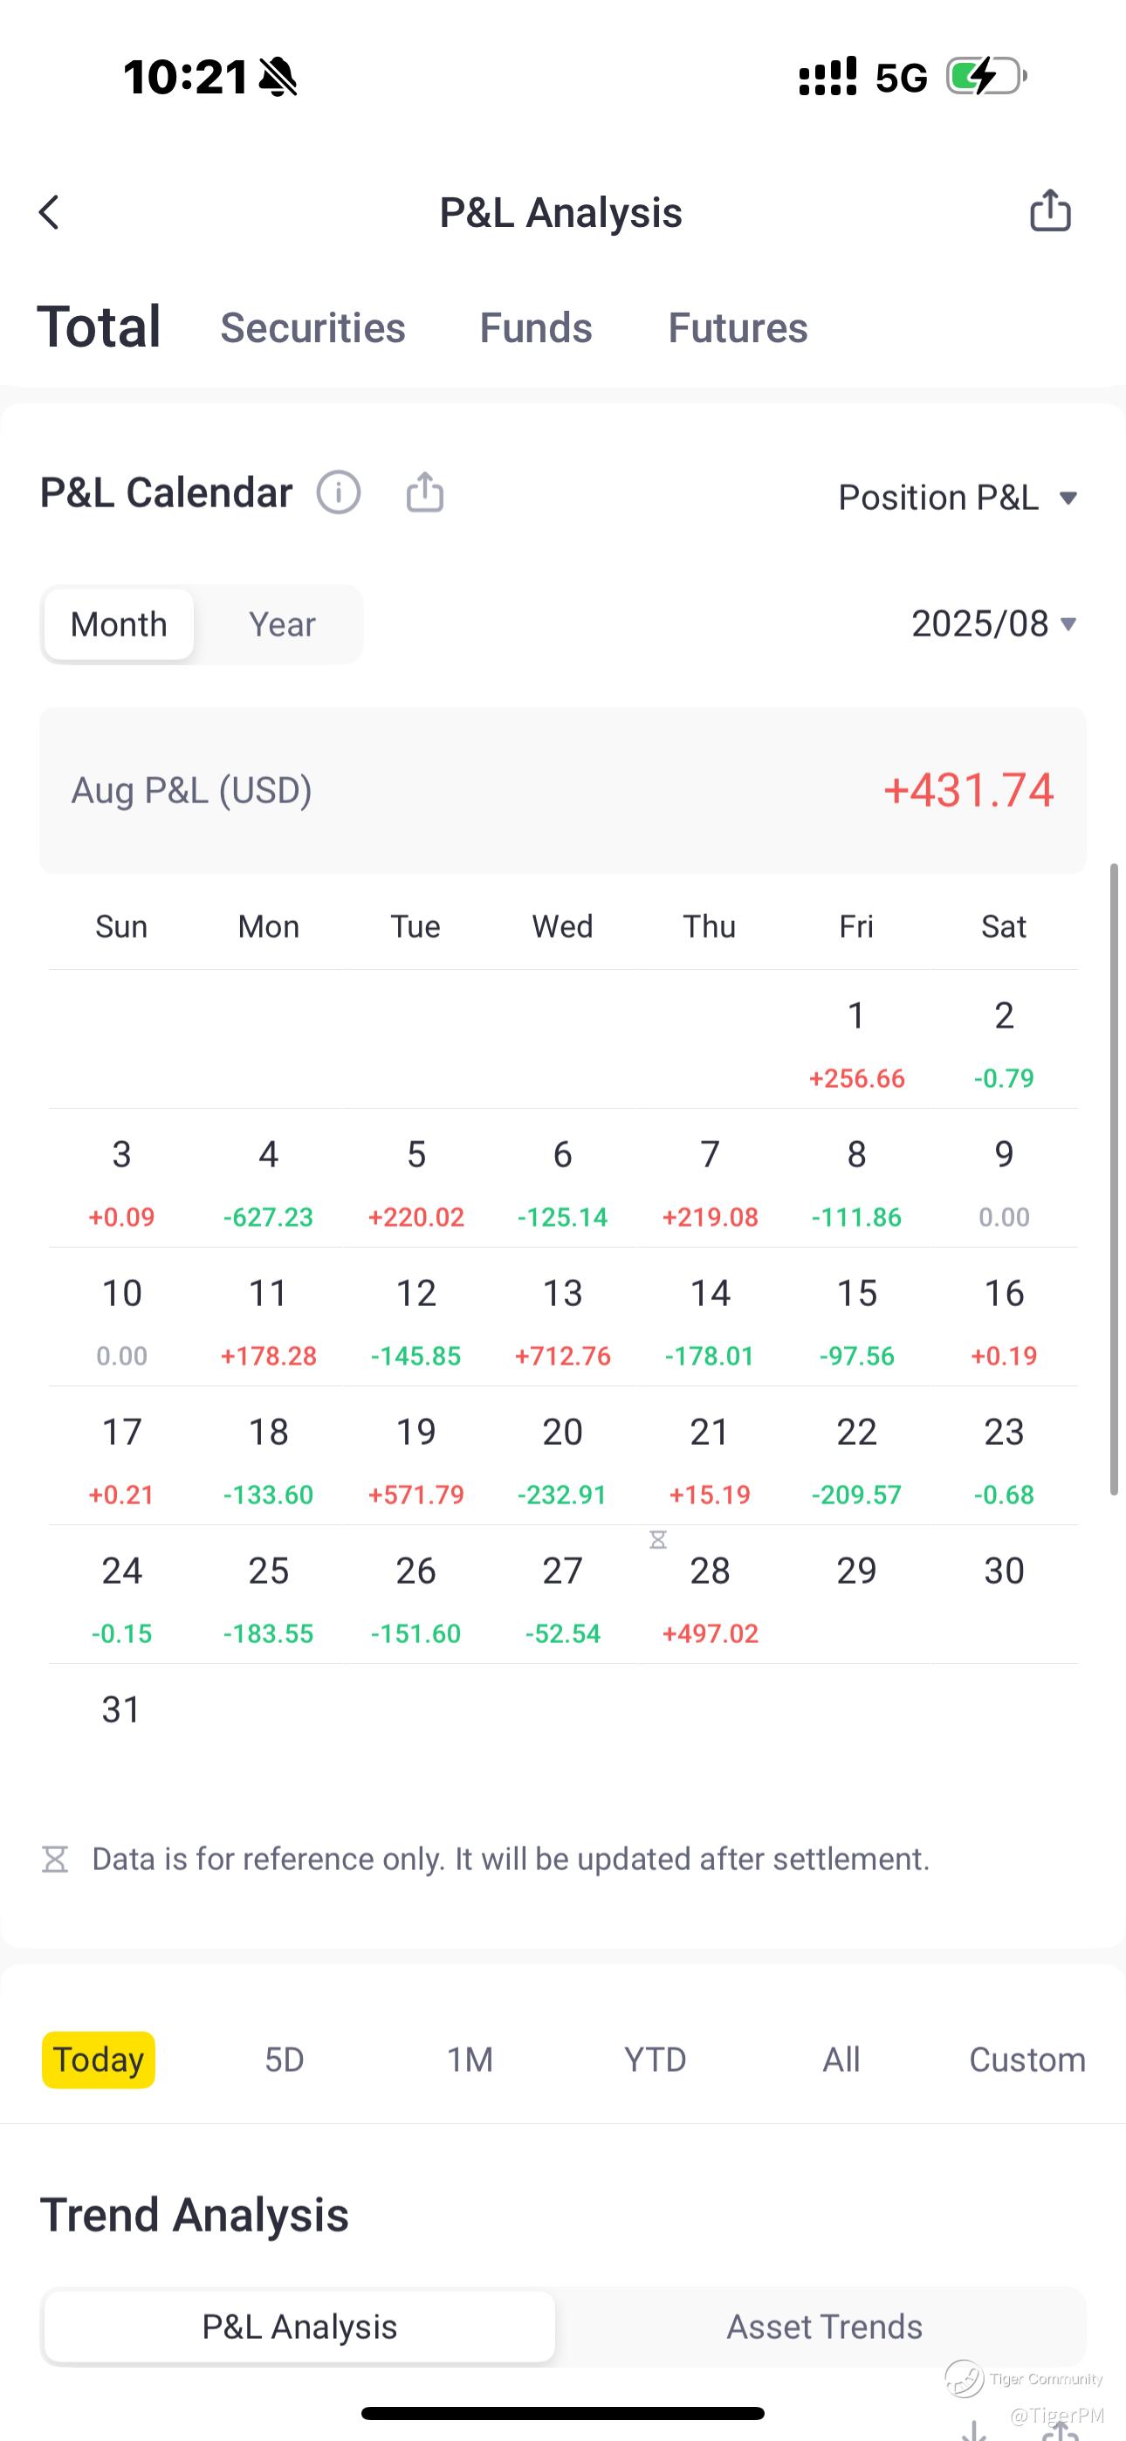1126x2441 pixels.
Task: Tap the back arrow icon
Action: (x=49, y=212)
